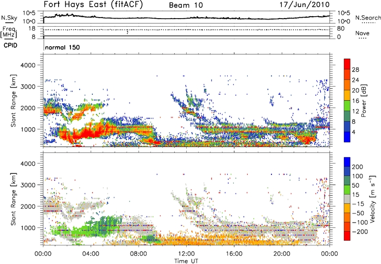Click the Power panel 'Slant Range [km]' axis title
Image resolution: width=381 pixels, height=264 pixels.
pyautogui.click(x=13, y=101)
